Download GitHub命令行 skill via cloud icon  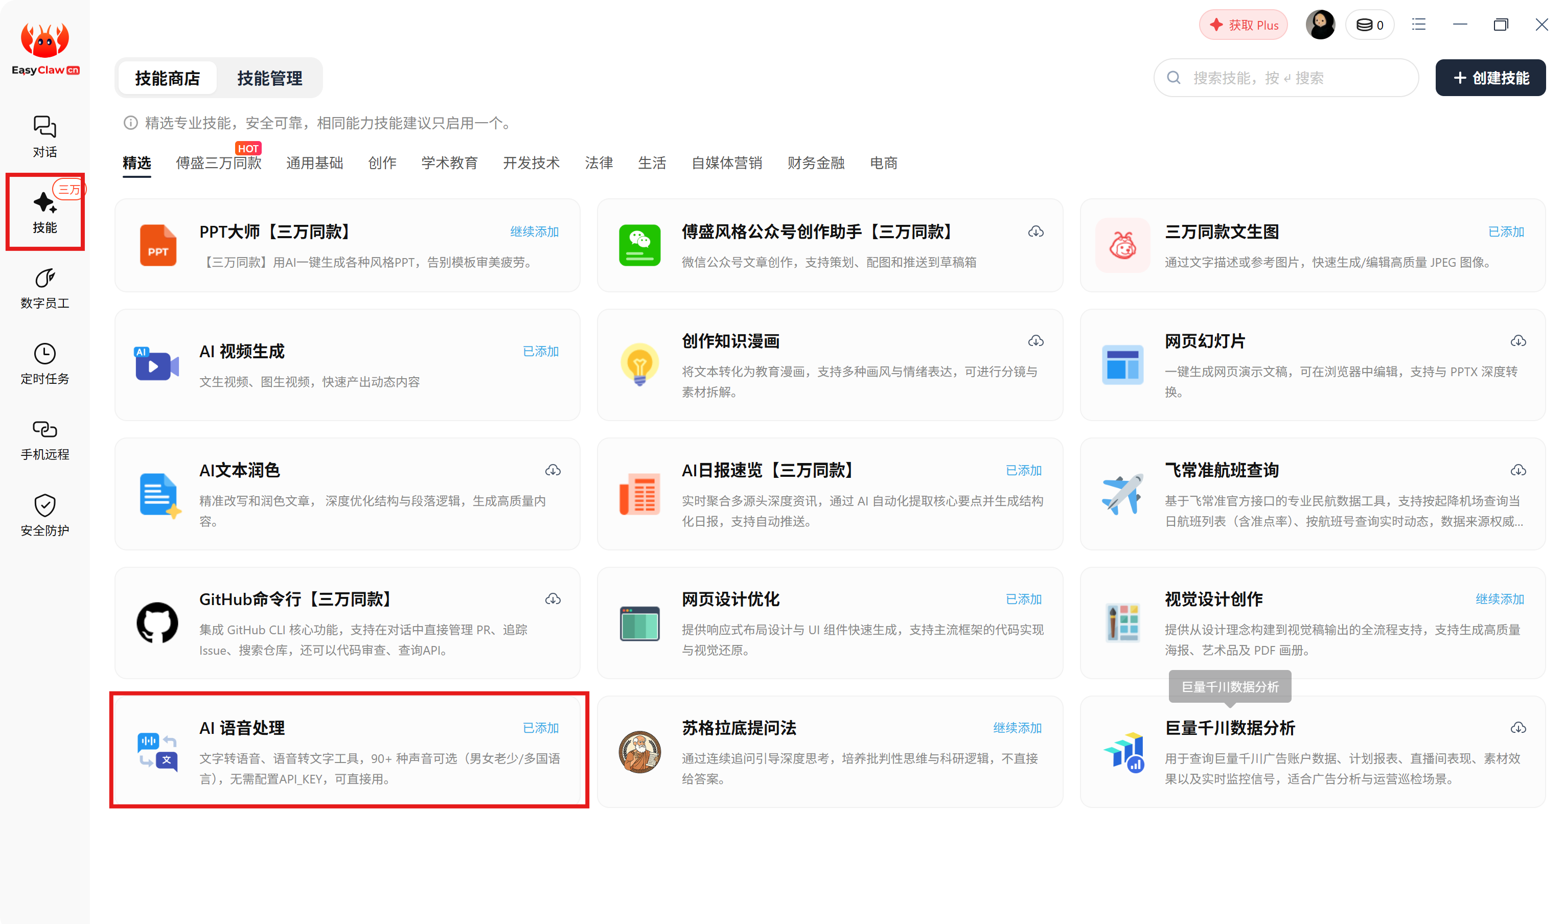click(553, 599)
